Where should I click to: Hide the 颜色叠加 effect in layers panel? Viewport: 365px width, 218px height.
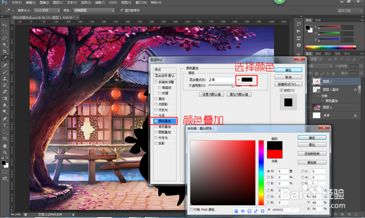click(322, 101)
